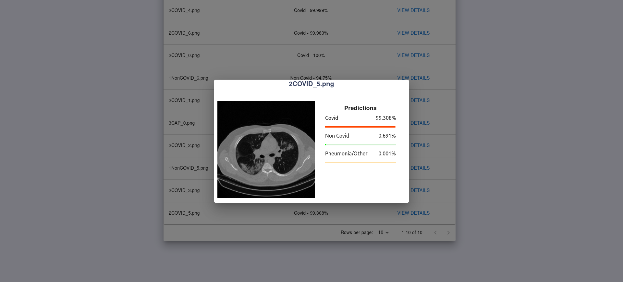This screenshot has width=623, height=282.
Task: Click the Non Covid prediction progress bar
Action: 360,145
